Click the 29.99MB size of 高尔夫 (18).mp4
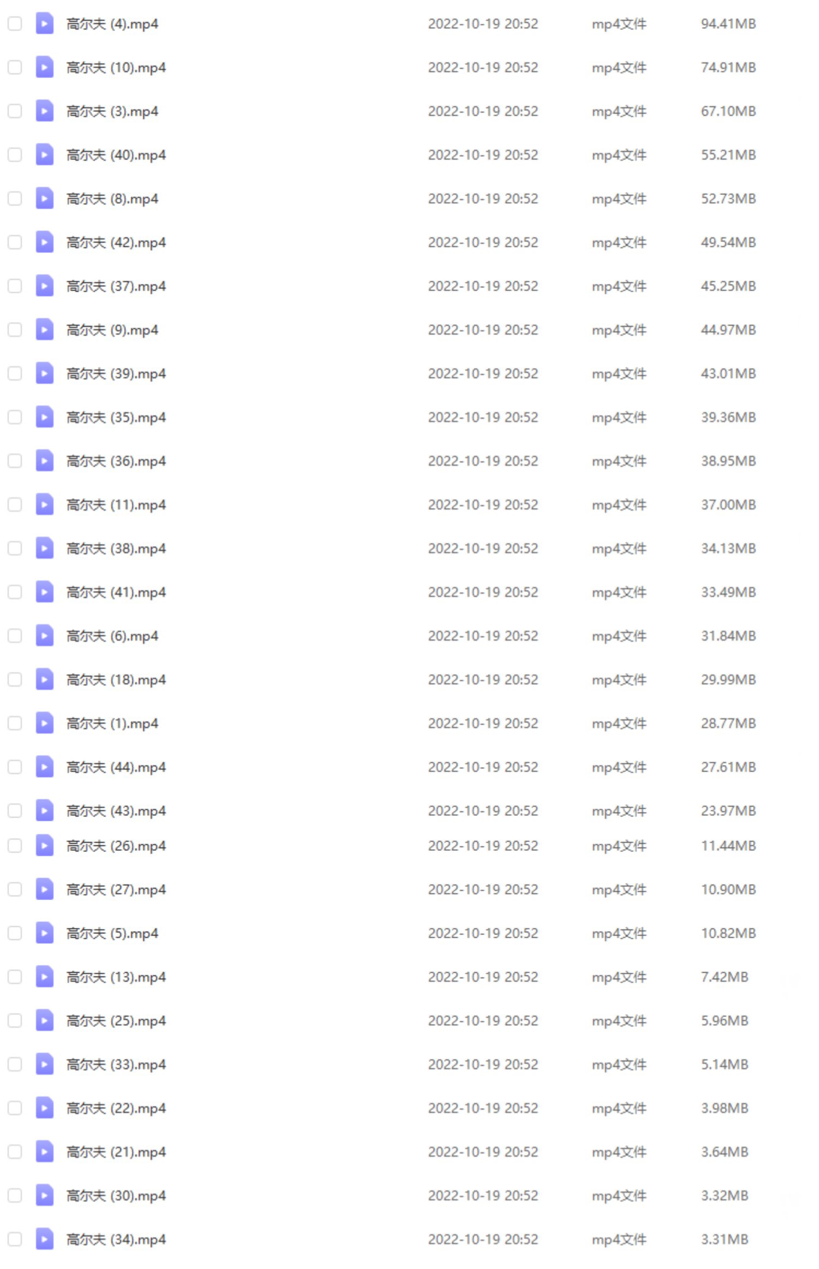 pos(728,679)
